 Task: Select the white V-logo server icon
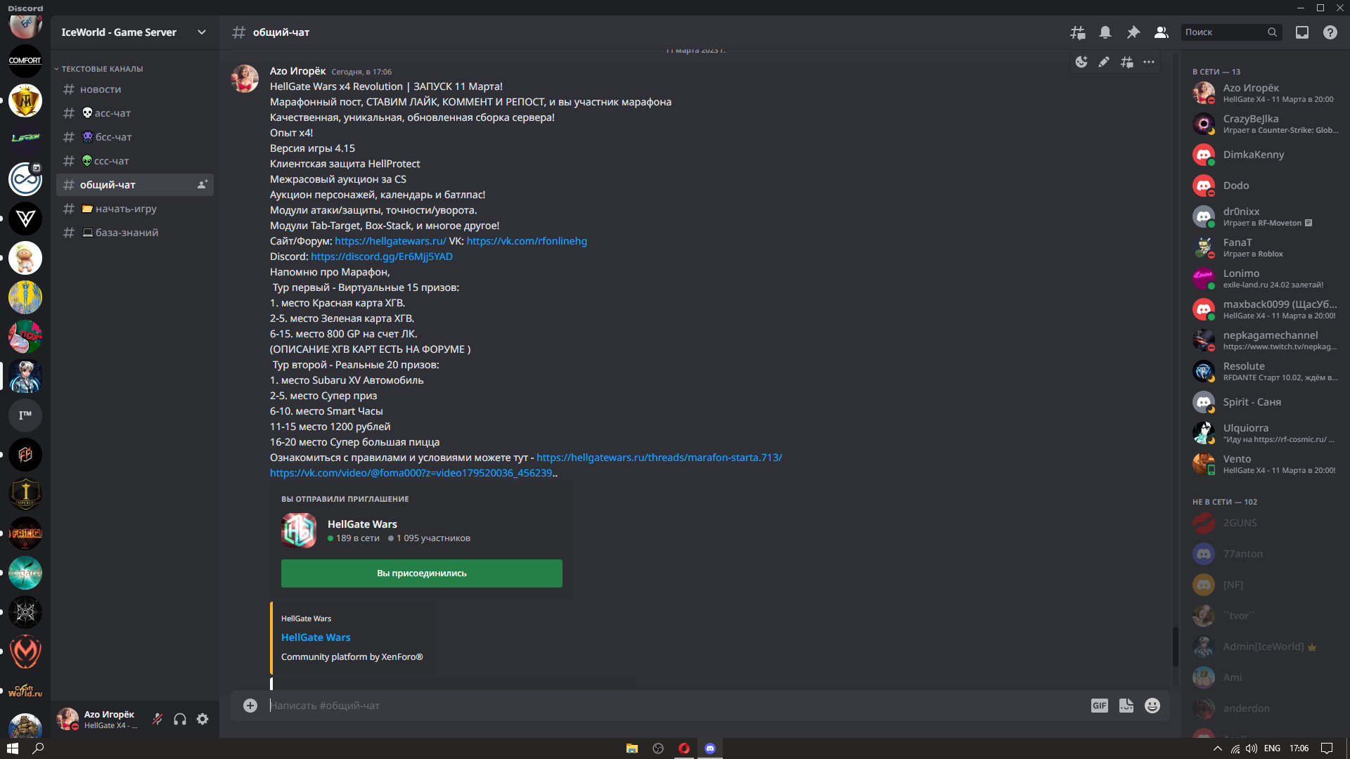pyautogui.click(x=25, y=219)
